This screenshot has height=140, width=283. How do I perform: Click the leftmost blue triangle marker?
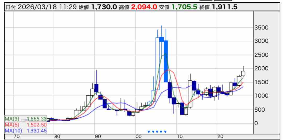[x=149, y=132]
